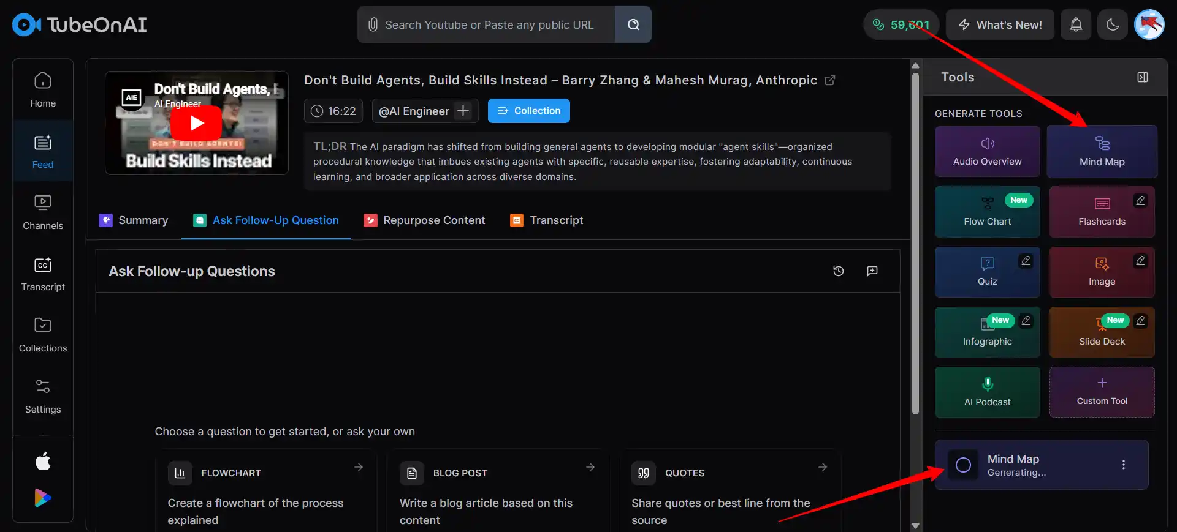Choose the QUOTES suggested question card
The height and width of the screenshot is (532, 1177).
(x=729, y=491)
